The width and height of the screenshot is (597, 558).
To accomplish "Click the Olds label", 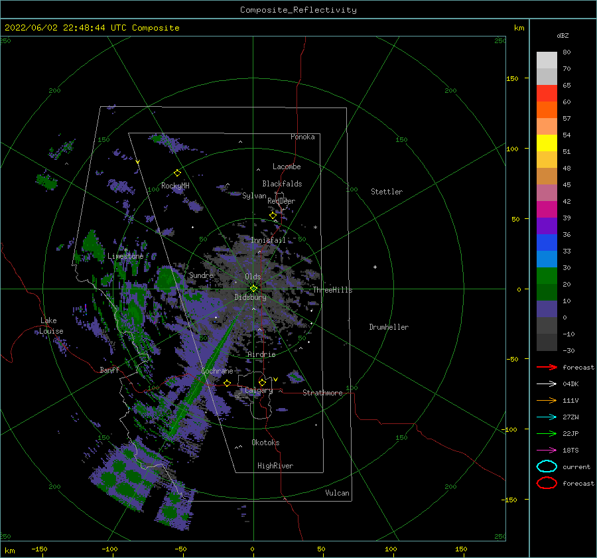I will coord(253,277).
